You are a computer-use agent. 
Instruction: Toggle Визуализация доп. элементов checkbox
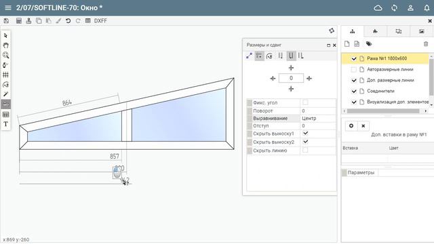point(354,102)
